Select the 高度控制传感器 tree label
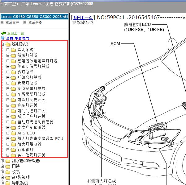 [x=31, y=128]
